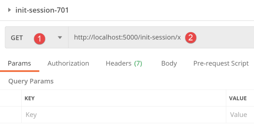Focus the empty Key input cell
The image size is (254, 126).
[x=122, y=115]
